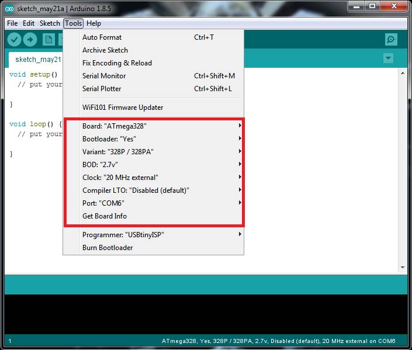Close the Tools menu via its header
The height and width of the screenshot is (350, 412).
73,23
